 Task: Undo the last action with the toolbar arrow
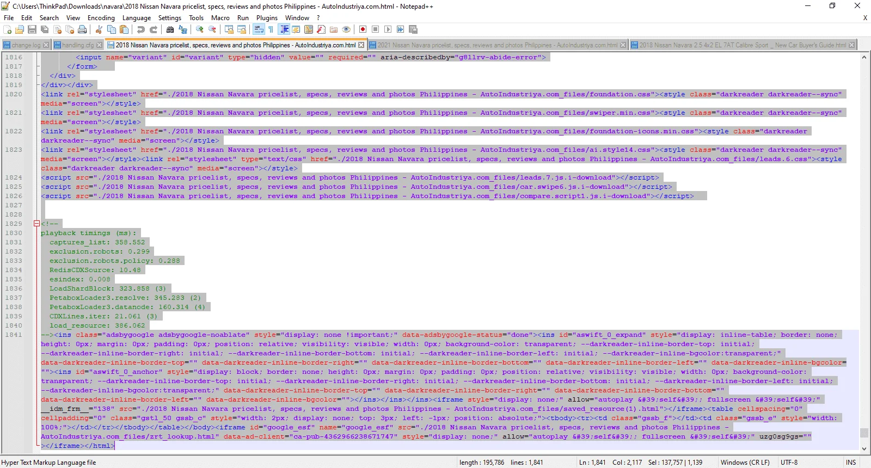coord(141,29)
